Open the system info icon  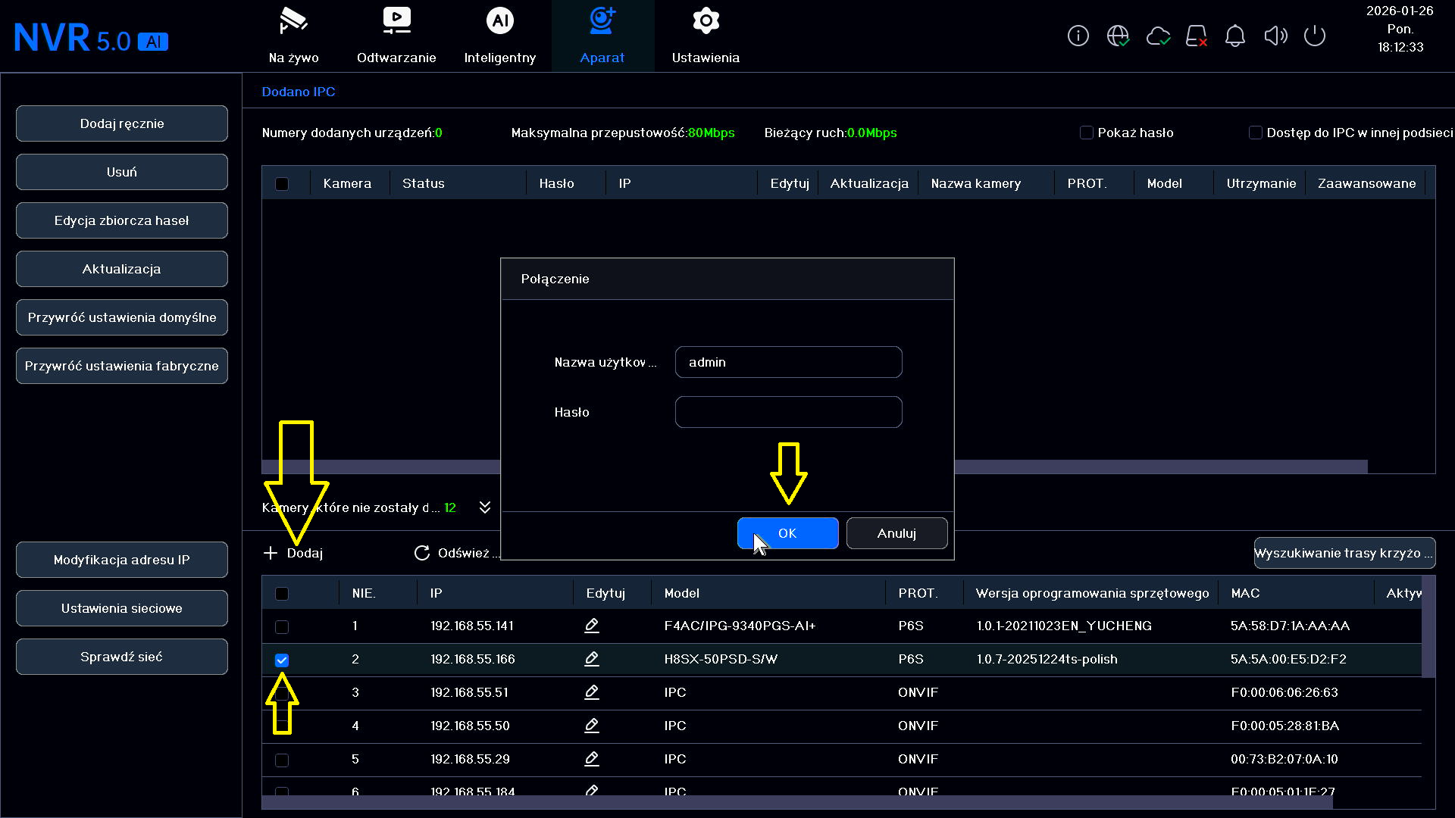1078,36
